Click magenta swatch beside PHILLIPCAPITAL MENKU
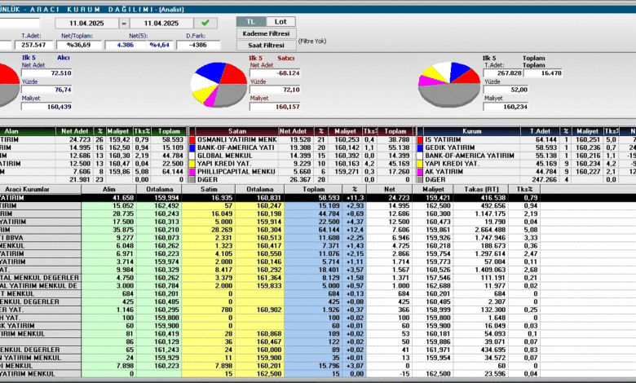 click(192, 172)
